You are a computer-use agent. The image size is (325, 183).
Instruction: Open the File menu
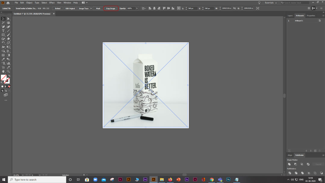tap(16, 3)
